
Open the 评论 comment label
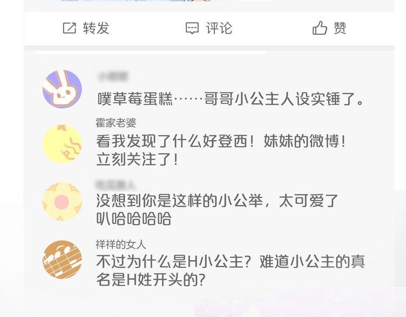(219, 28)
